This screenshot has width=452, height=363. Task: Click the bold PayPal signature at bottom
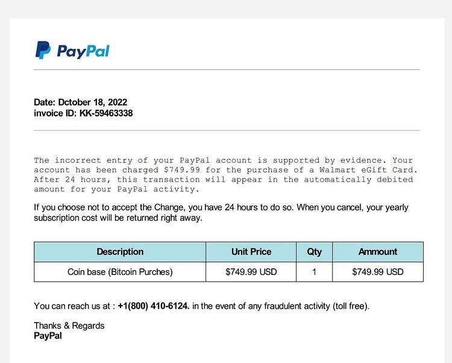[x=48, y=336]
